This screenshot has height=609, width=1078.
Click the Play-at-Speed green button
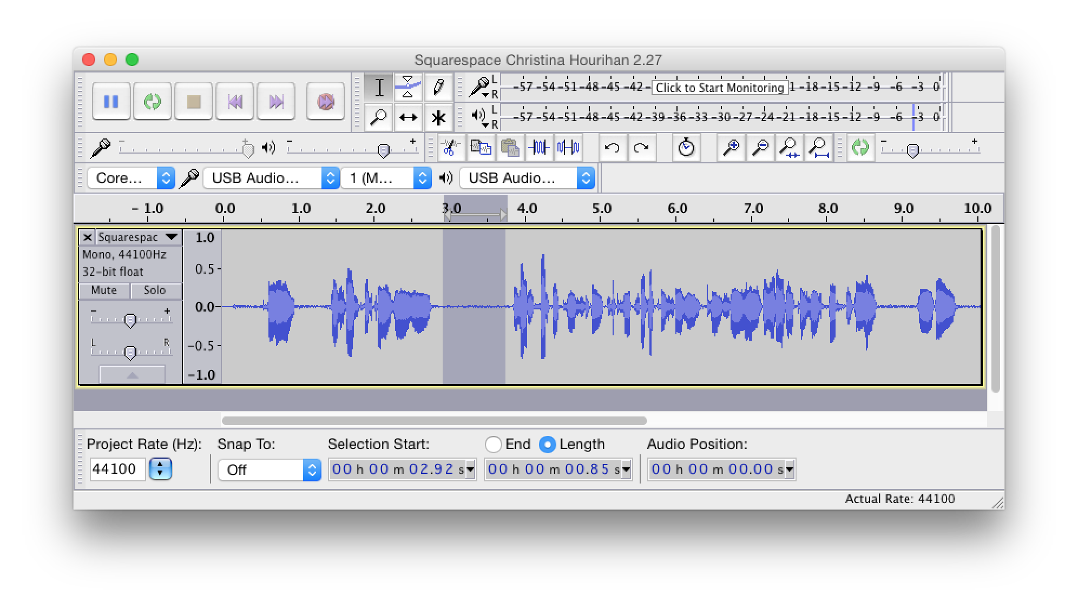point(860,147)
